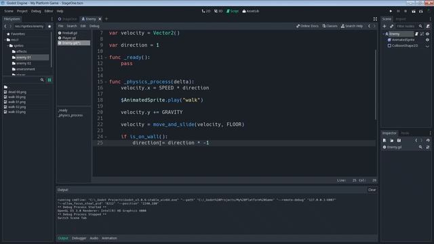Pause the running scene

click(398, 11)
